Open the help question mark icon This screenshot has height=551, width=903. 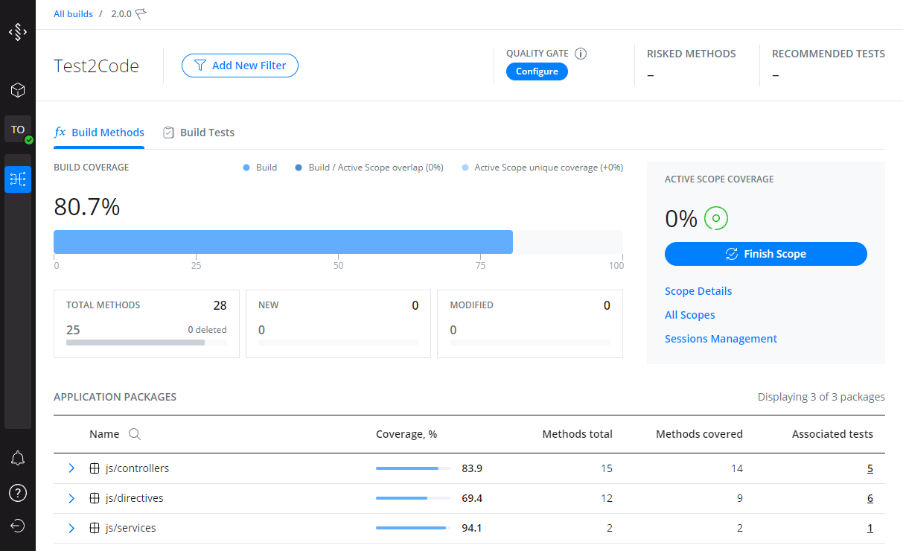18,493
